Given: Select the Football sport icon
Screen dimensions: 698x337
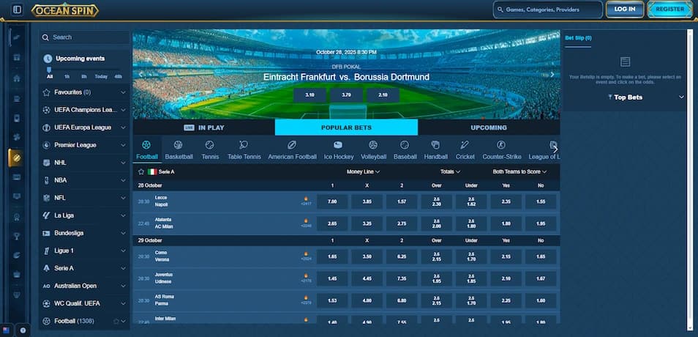Looking at the screenshot, I should [146, 145].
